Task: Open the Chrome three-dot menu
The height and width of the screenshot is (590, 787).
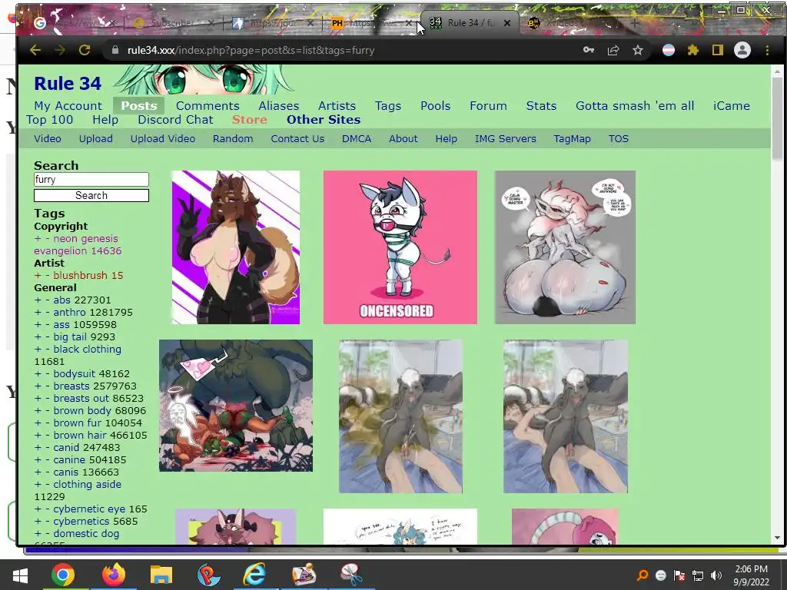Action: (x=767, y=50)
